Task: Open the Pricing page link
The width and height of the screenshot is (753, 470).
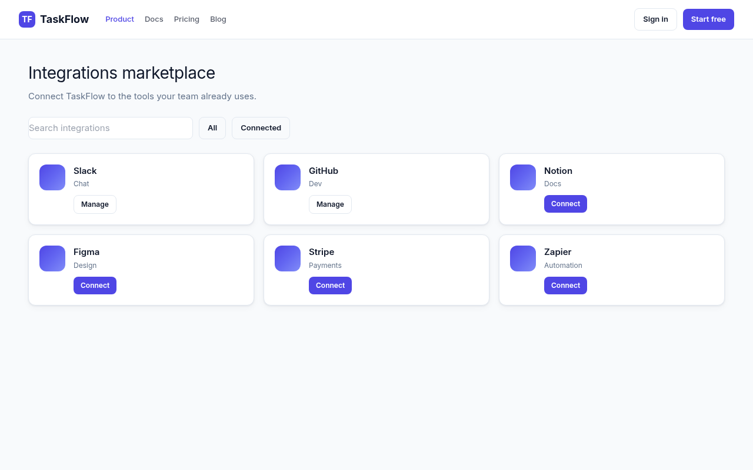Action: coord(186,19)
